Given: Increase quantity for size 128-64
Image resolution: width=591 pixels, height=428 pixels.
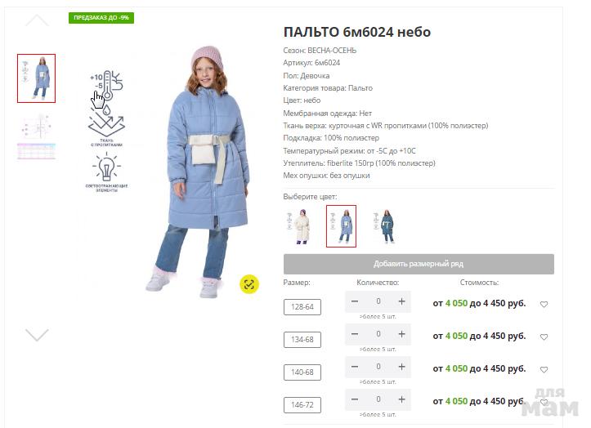Looking at the screenshot, I should [x=402, y=301].
